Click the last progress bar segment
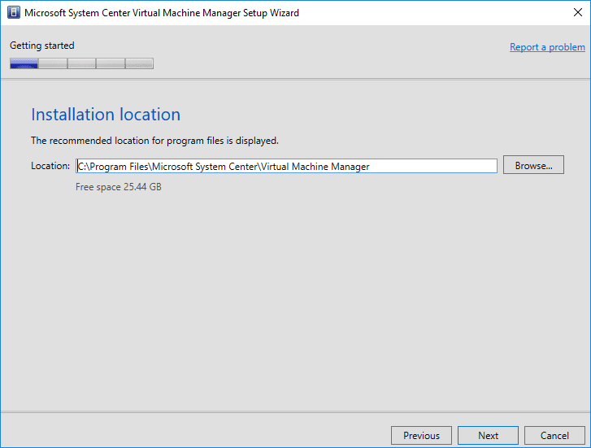This screenshot has width=591, height=448. 139,63
